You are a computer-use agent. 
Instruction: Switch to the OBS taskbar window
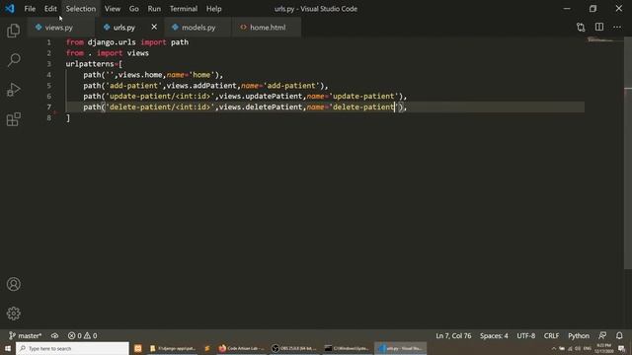[294, 348]
